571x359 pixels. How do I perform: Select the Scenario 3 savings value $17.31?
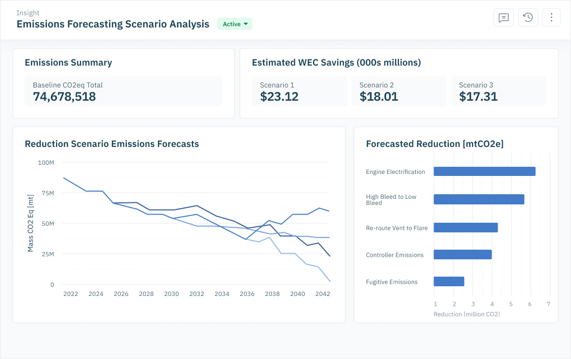pyautogui.click(x=478, y=97)
